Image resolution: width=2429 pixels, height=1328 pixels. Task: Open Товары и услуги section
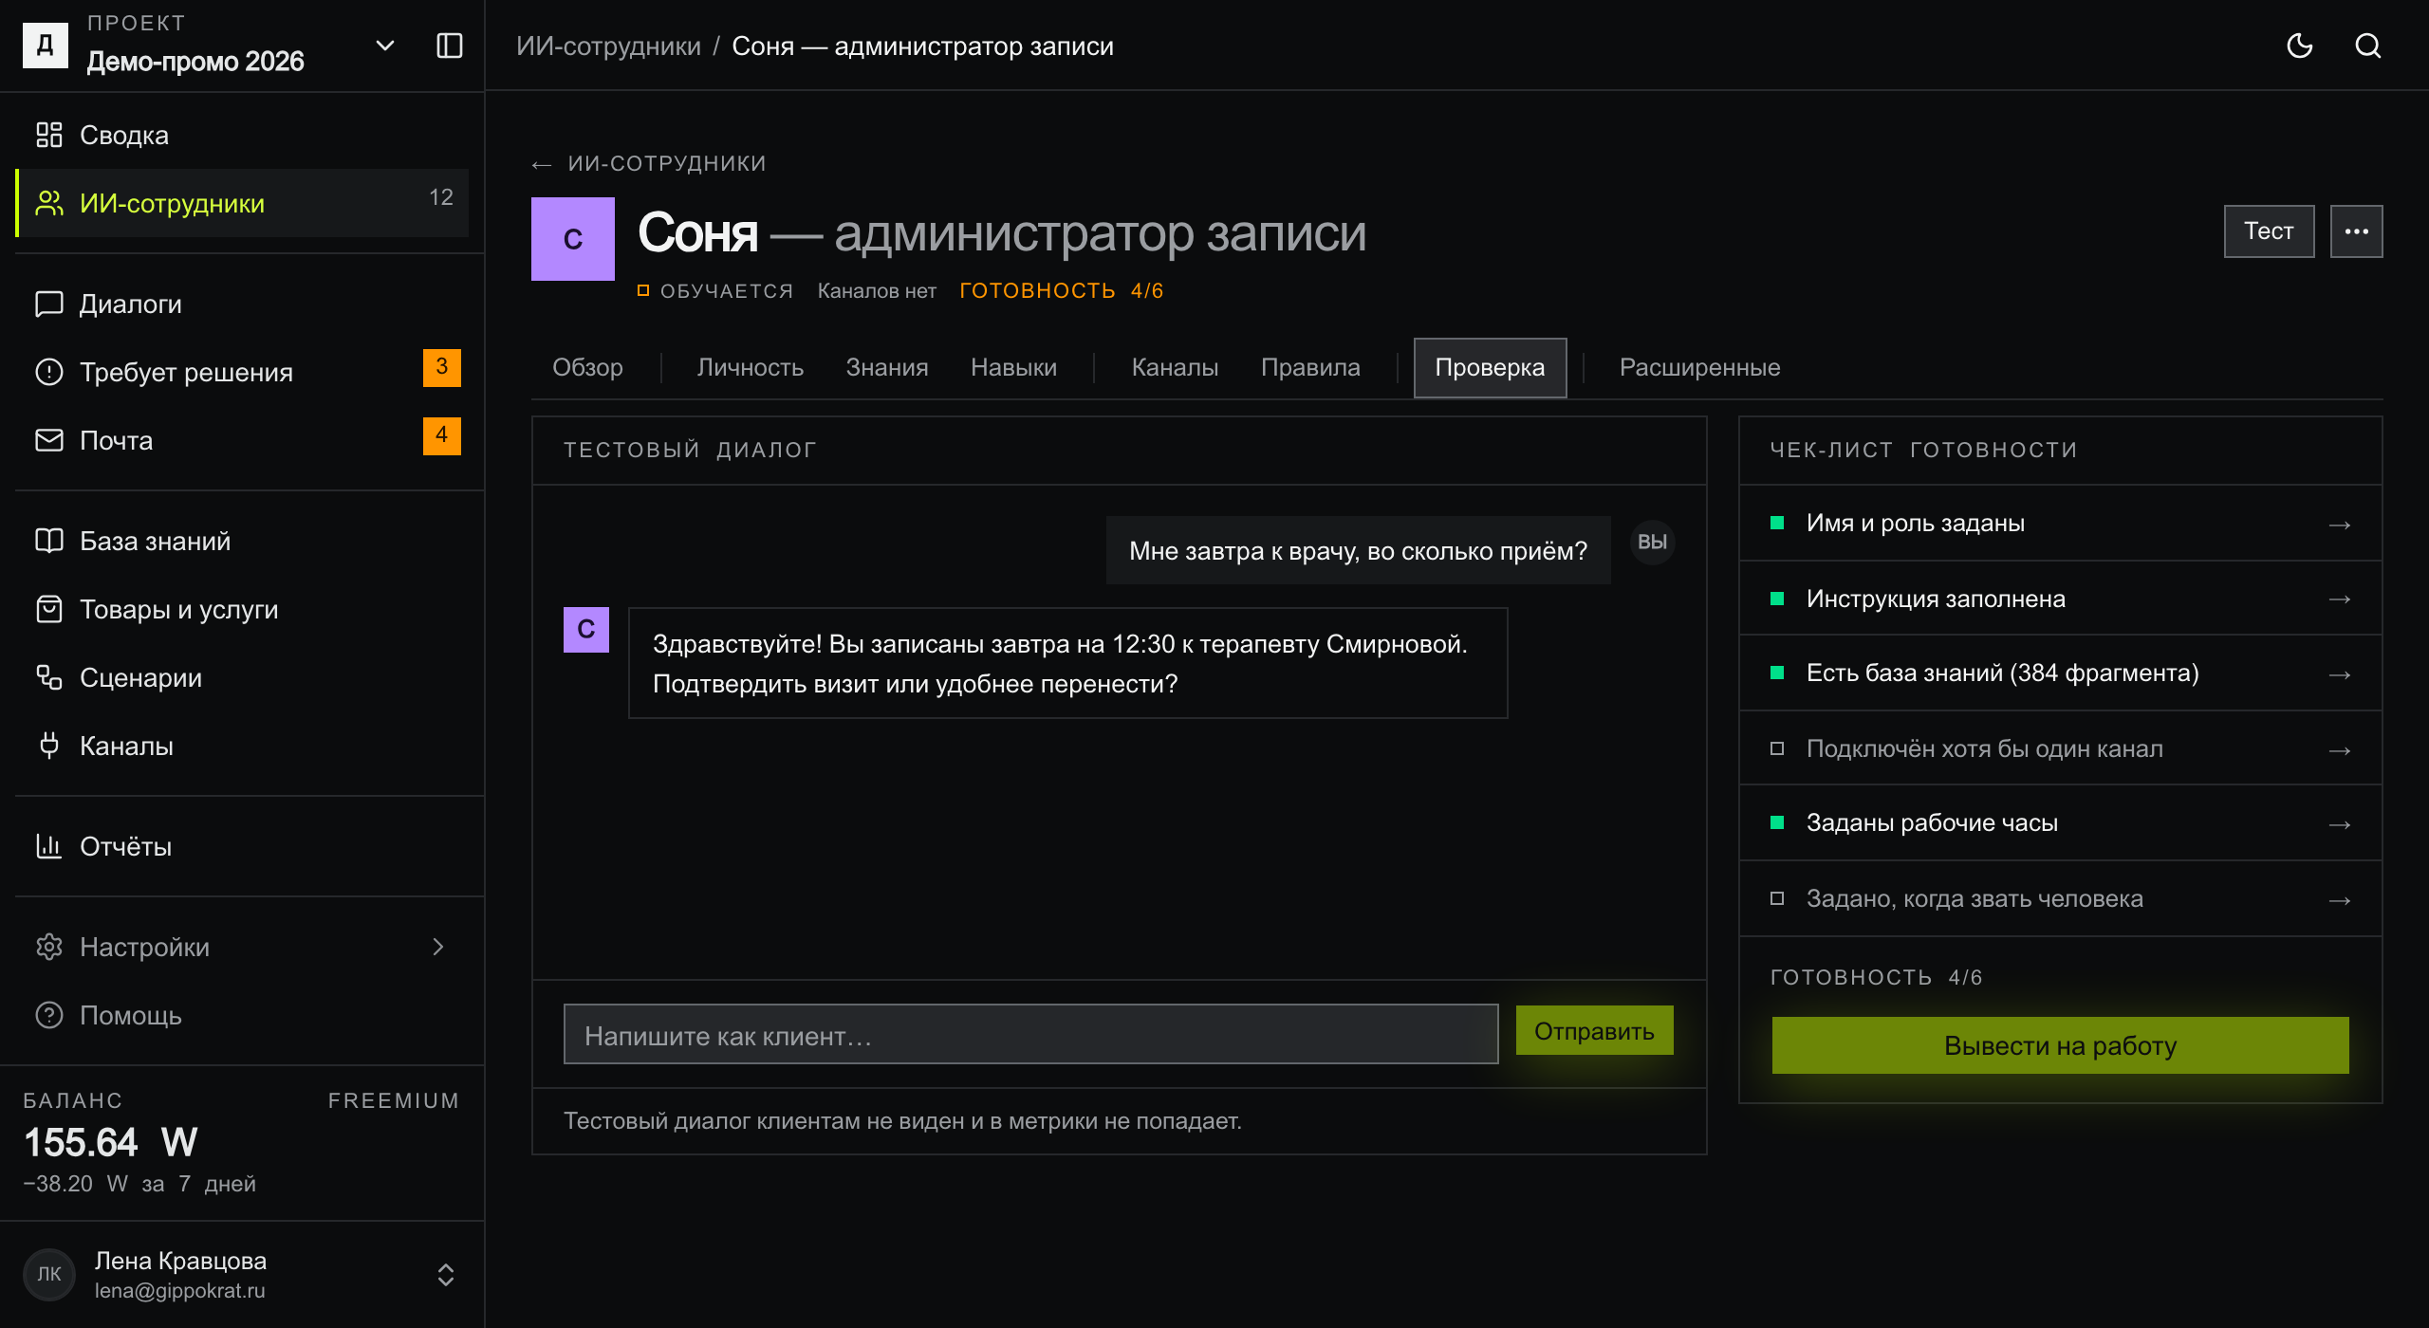(x=242, y=609)
